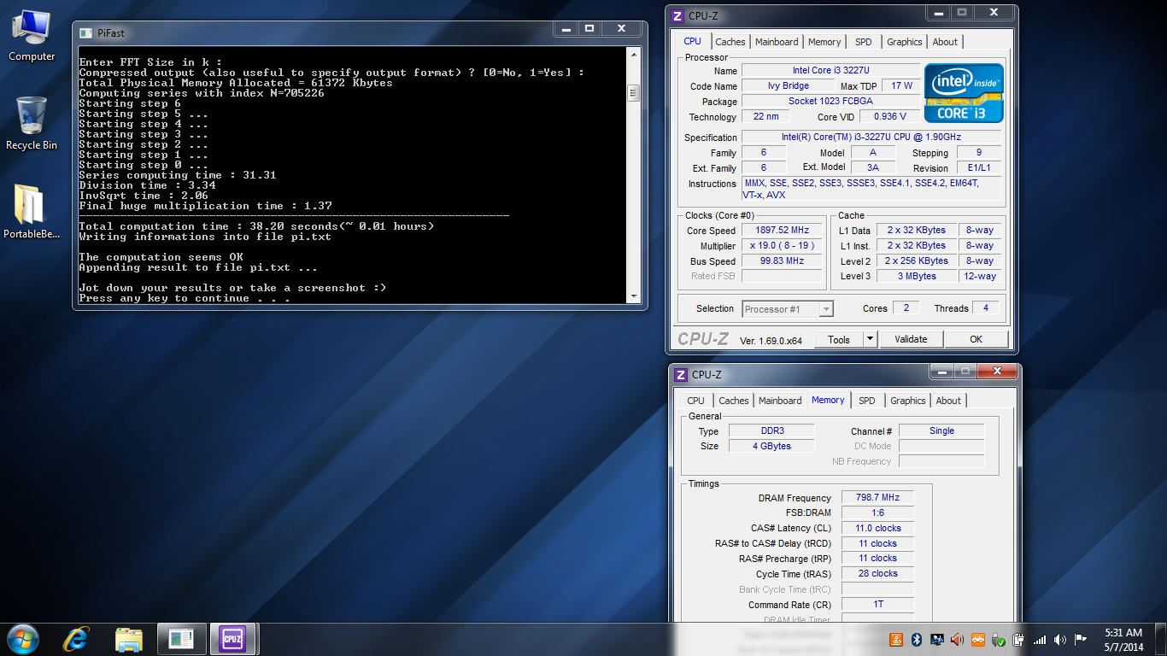Click the Show desktop strip
The width and height of the screenshot is (1167, 656).
[x=1161, y=640]
